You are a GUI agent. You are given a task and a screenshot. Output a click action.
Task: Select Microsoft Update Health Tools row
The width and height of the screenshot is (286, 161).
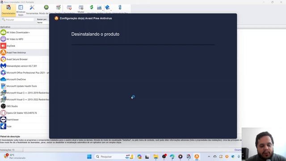(25, 86)
